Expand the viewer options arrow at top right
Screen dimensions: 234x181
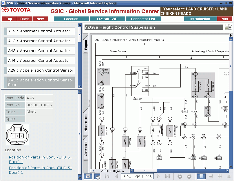click(x=231, y=35)
